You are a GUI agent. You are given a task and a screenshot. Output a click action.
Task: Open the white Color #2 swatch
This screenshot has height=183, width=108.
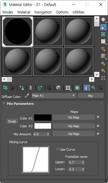click(43, 126)
